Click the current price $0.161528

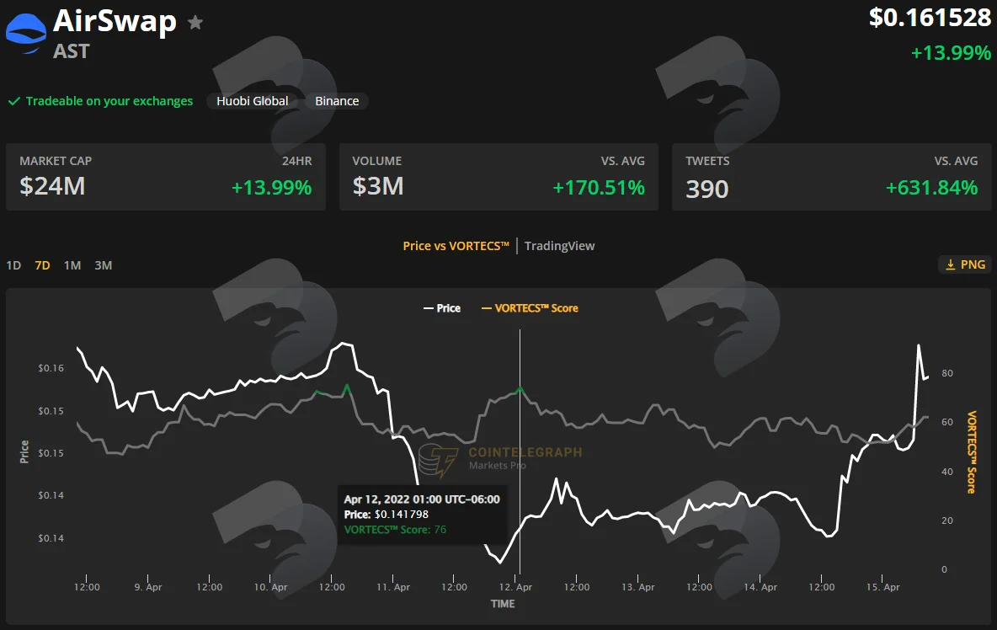(x=930, y=18)
